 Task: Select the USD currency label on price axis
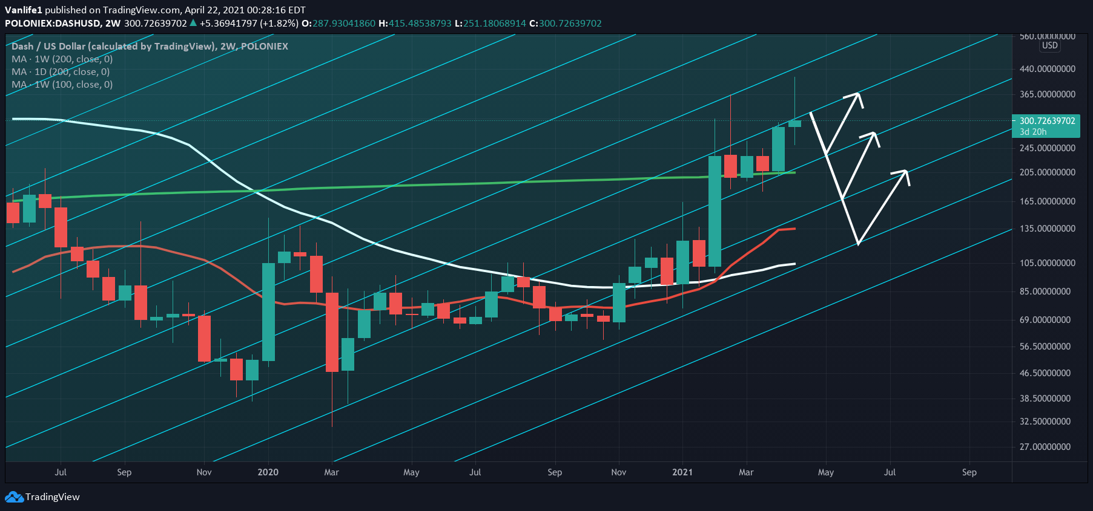(1049, 46)
